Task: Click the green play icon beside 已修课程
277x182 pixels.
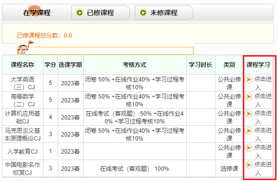Action: pyautogui.click(x=80, y=13)
